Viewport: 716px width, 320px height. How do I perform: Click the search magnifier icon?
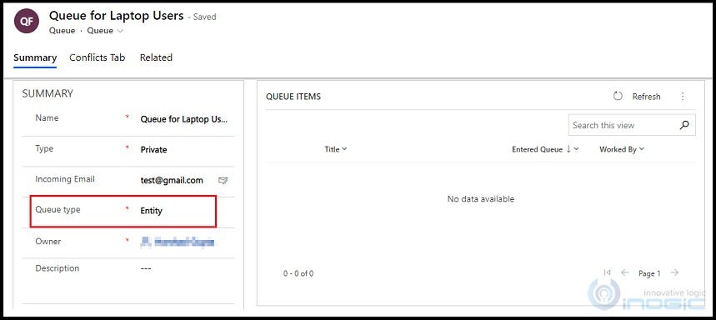click(x=684, y=125)
